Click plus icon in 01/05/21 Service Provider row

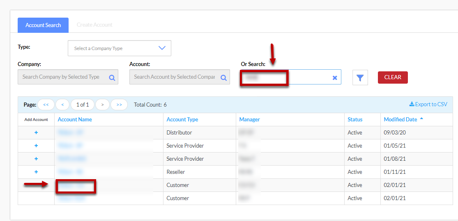pos(36,146)
